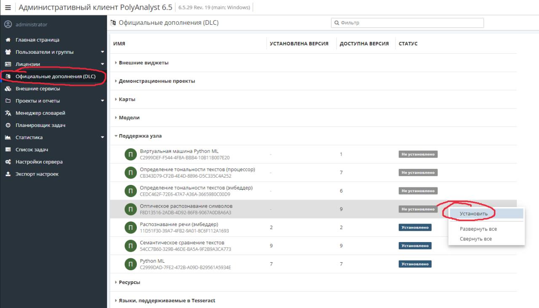This screenshot has height=308, width=539.
Task: Click the clock icon beside Планировщик задач
Action: point(8,125)
